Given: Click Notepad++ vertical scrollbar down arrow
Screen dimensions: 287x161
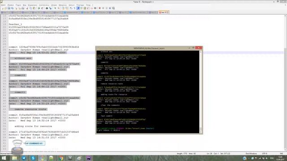Looking at the screenshot, I should tap(285, 150).
